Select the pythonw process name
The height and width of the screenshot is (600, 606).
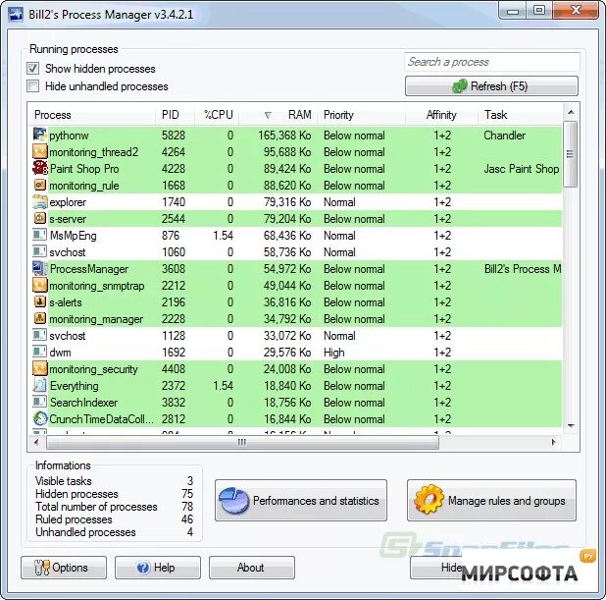(x=69, y=136)
